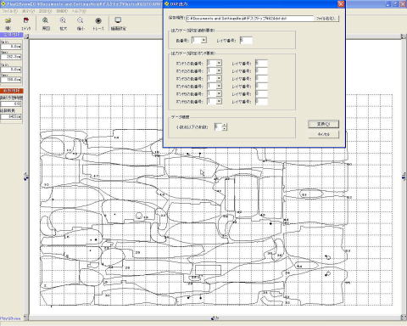Image resolution: width=407 pixels, height=326 pixels.
Task: Click the convert (変換) button
Action: click(x=323, y=124)
